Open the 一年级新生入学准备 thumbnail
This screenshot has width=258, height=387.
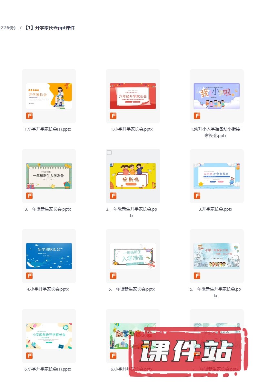pyautogui.click(x=49, y=176)
